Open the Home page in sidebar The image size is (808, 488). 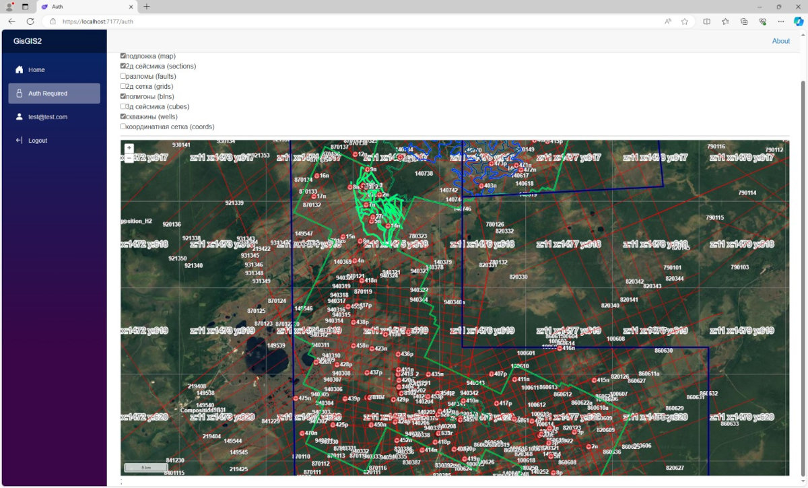(54, 70)
